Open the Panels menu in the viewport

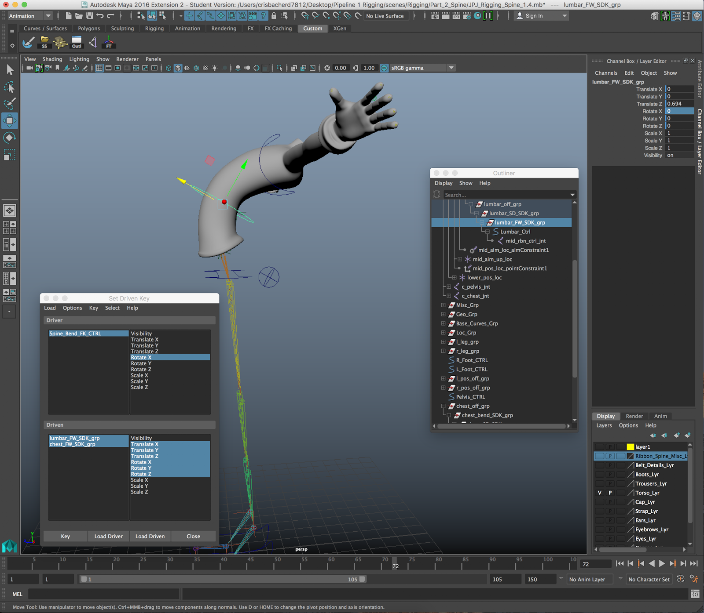point(153,58)
